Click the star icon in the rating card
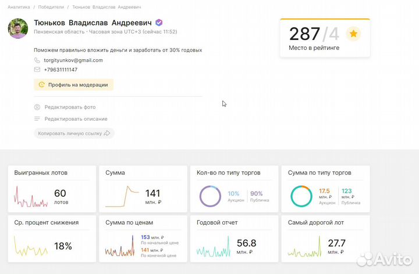419x274 pixels. [x=353, y=34]
